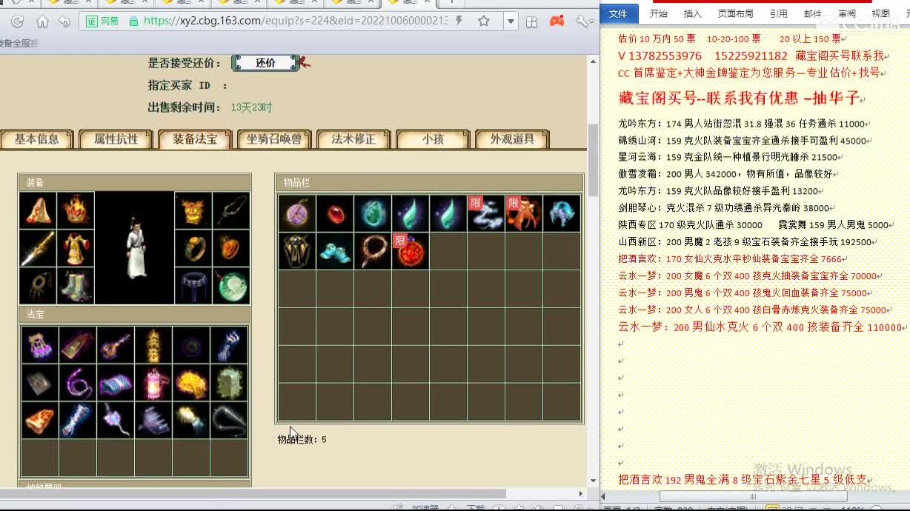Click the purple round orb inventory item
Image resolution: width=910 pixels, height=511 pixels.
click(x=297, y=213)
